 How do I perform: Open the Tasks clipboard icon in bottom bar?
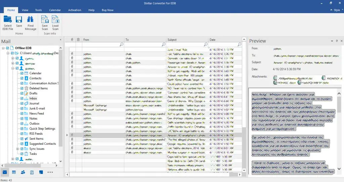click(32, 172)
